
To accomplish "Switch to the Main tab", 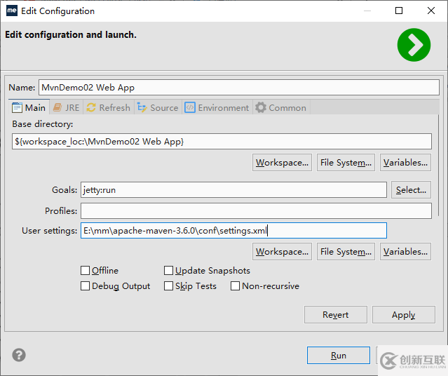I will 29,107.
